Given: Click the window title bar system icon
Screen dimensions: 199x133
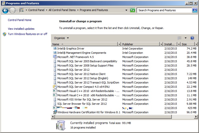Looking at the screenshot, I should coord(3,3).
